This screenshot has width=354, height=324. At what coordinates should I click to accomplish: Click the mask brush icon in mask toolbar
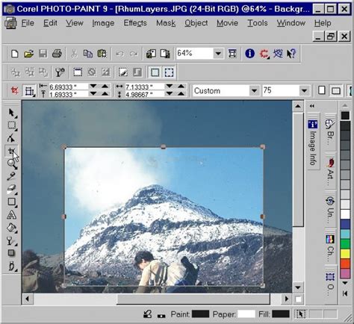[x=60, y=72]
